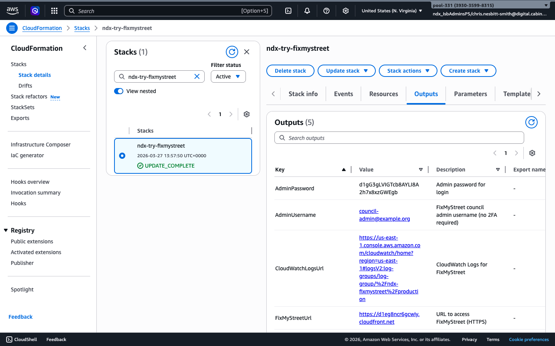555x346 pixels.
Task: Collapse the Registry section
Action: pos(5,230)
